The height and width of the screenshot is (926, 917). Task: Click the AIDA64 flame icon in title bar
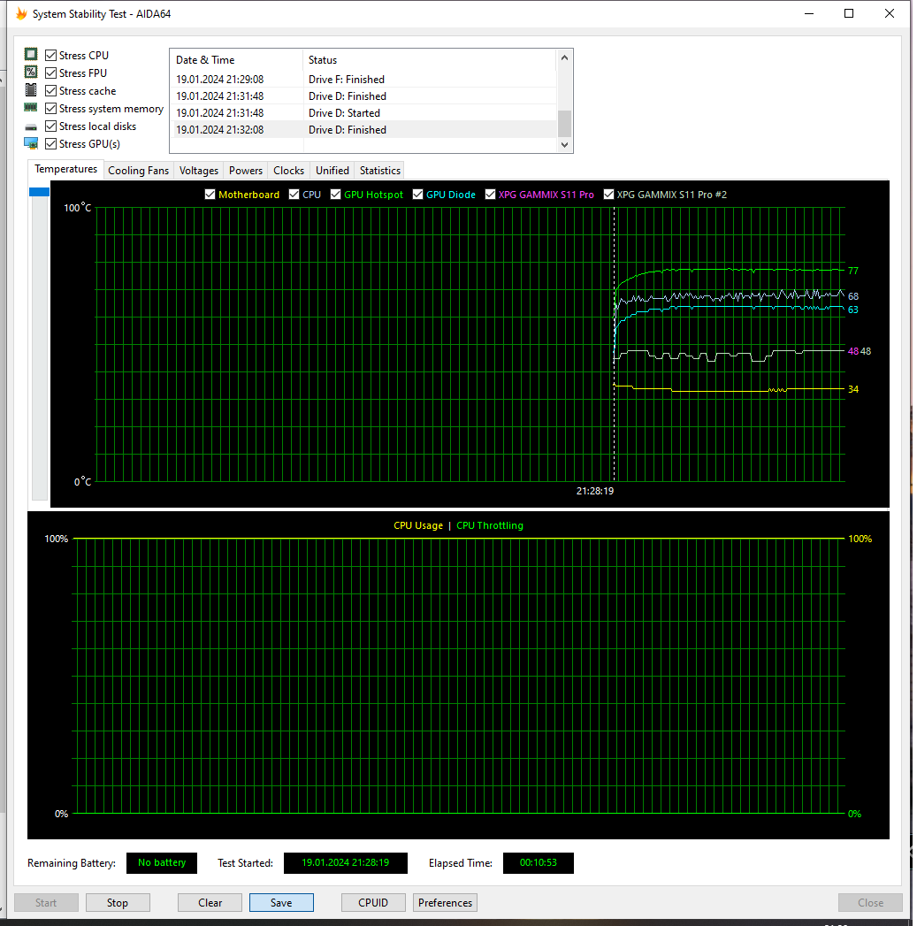coord(21,13)
